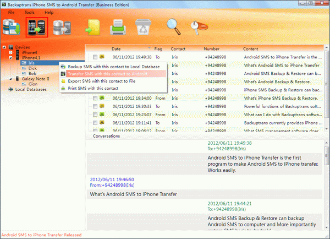Image resolution: width=330 pixels, height=239 pixels.
Task: Click the Print SMS toolbar icon
Action: (x=118, y=27)
